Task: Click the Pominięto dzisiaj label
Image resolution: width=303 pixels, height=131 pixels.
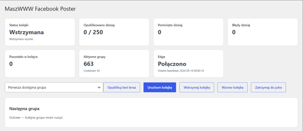Action: tap(170, 25)
